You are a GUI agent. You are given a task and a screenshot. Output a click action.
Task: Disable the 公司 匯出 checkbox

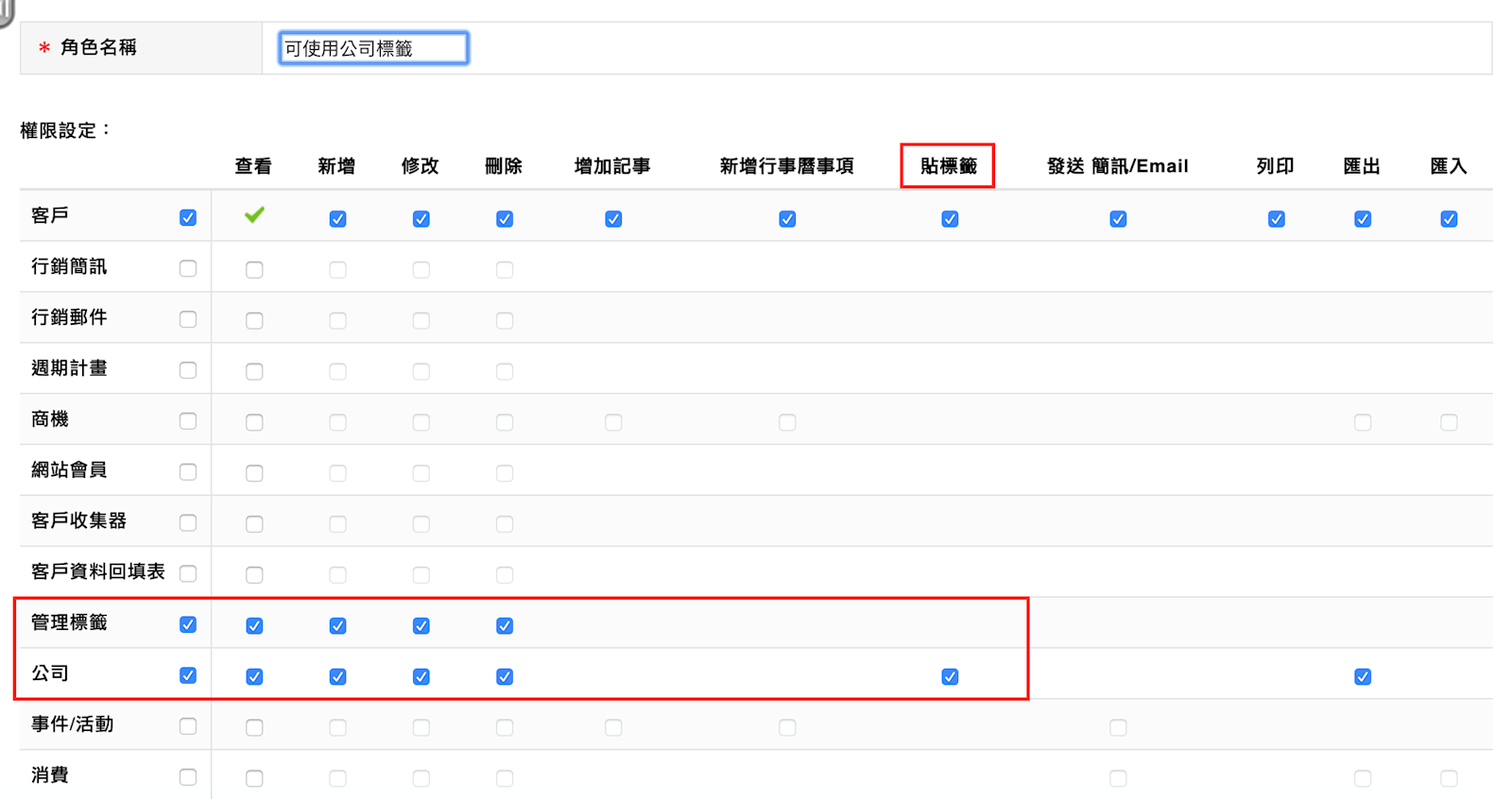click(1363, 677)
